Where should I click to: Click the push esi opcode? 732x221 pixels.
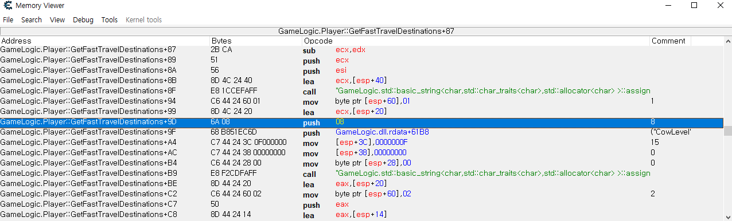click(312, 71)
